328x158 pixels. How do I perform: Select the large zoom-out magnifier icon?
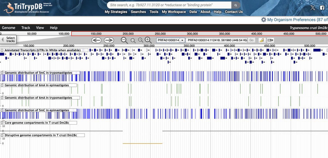(124, 40)
